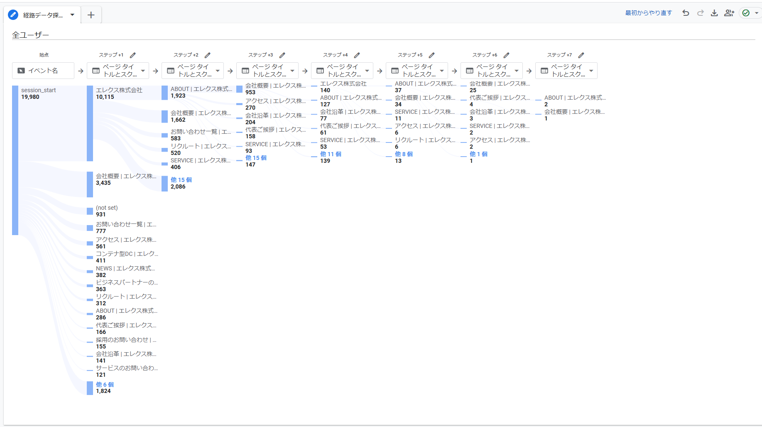Image resolution: width=762 pixels, height=427 pixels.
Task: Click the undo icon in the toolbar
Action: pos(686,13)
